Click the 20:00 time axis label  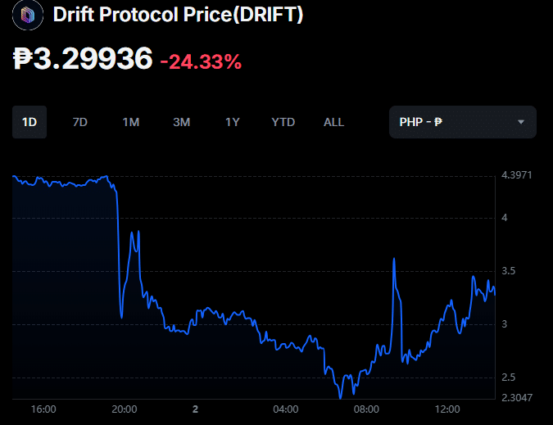click(125, 409)
